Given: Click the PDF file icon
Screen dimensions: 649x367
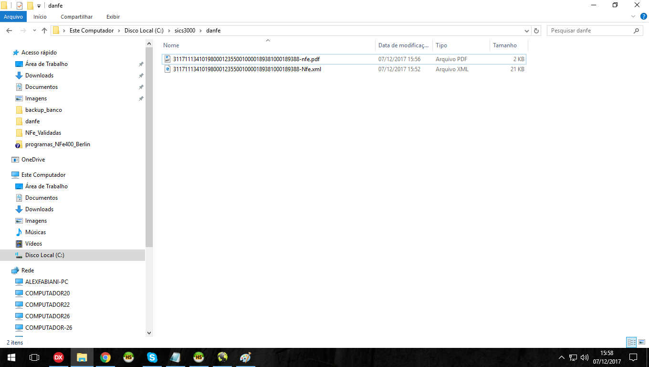Looking at the screenshot, I should 167,59.
